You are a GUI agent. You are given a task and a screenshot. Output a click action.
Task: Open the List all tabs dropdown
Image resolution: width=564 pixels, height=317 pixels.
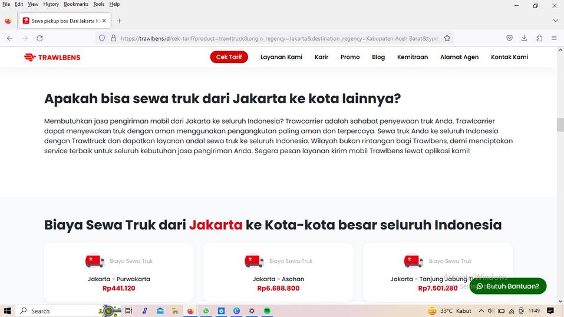[x=555, y=21]
